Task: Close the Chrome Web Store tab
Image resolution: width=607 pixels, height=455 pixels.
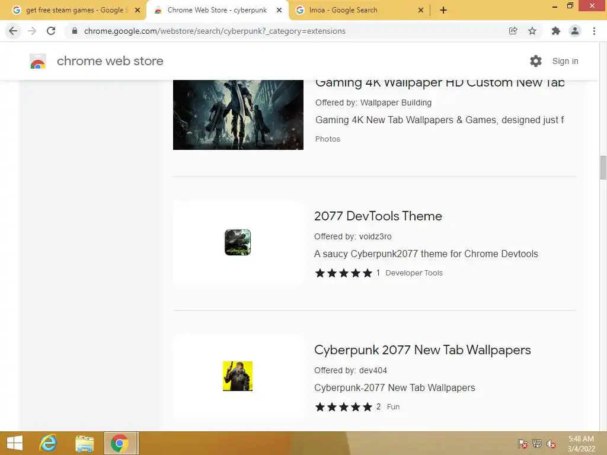Action: [279, 10]
